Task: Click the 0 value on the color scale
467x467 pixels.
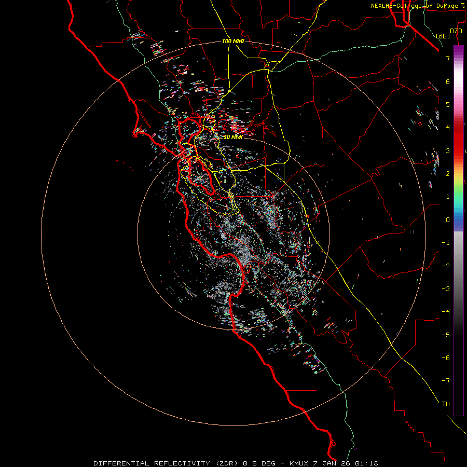Action: coord(448,220)
